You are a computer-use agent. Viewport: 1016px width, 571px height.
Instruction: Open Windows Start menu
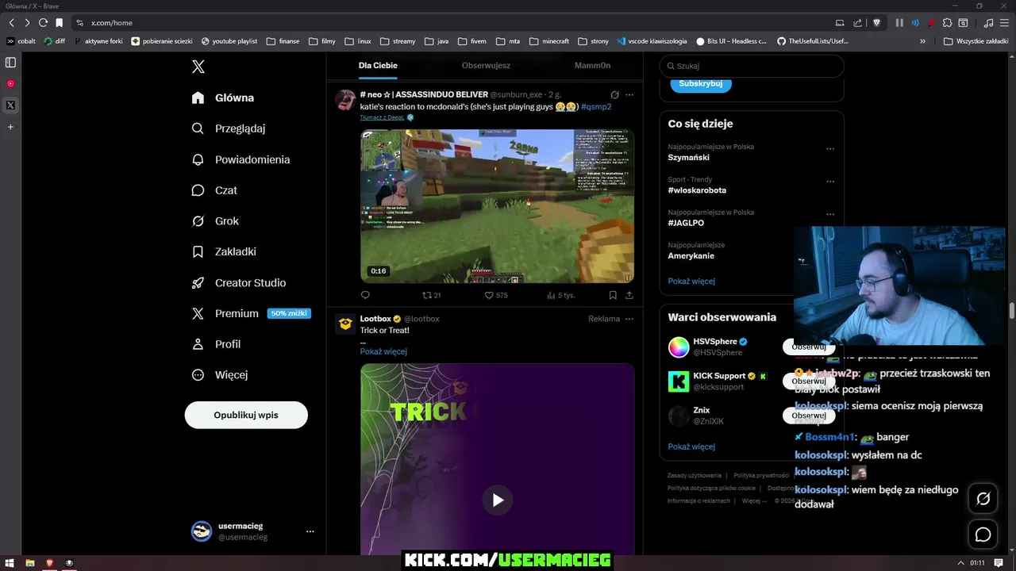click(10, 563)
